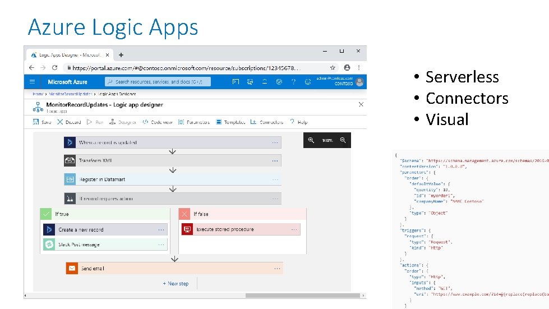Open Help from designer toolbar
549x309 pixels.
(x=299, y=122)
